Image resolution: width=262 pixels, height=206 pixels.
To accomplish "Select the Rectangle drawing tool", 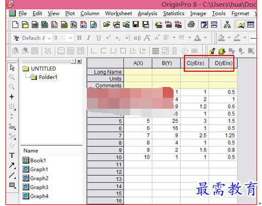I will [x=12, y=185].
